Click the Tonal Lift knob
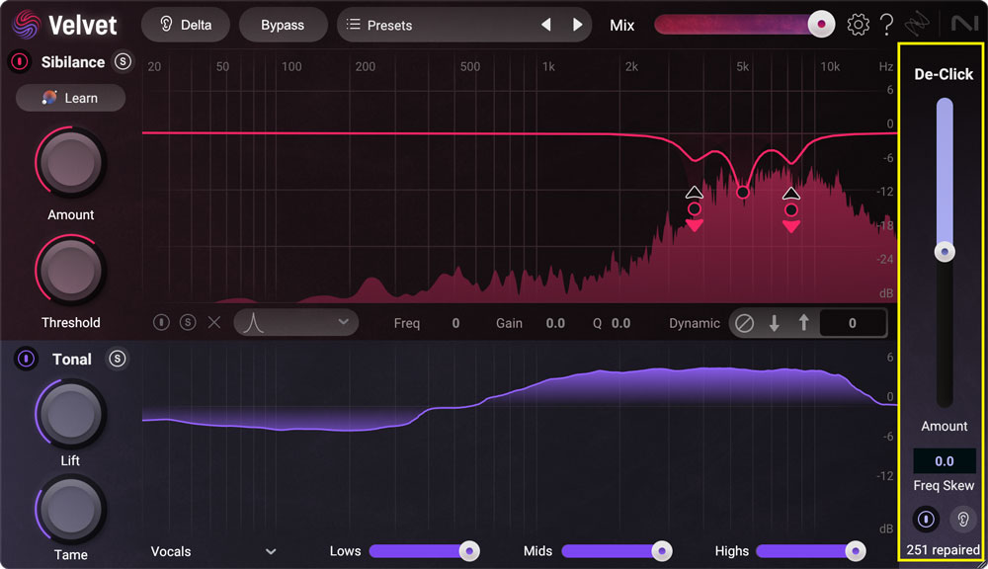Image resolution: width=988 pixels, height=569 pixels. click(x=70, y=414)
